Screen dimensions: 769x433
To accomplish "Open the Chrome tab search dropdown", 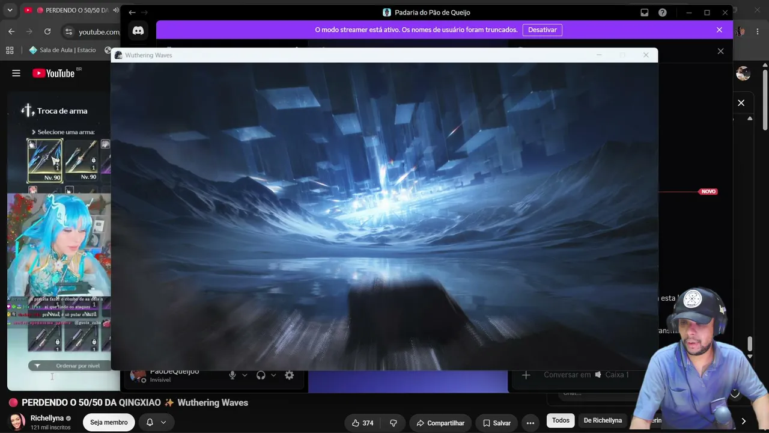I will 10,10.
